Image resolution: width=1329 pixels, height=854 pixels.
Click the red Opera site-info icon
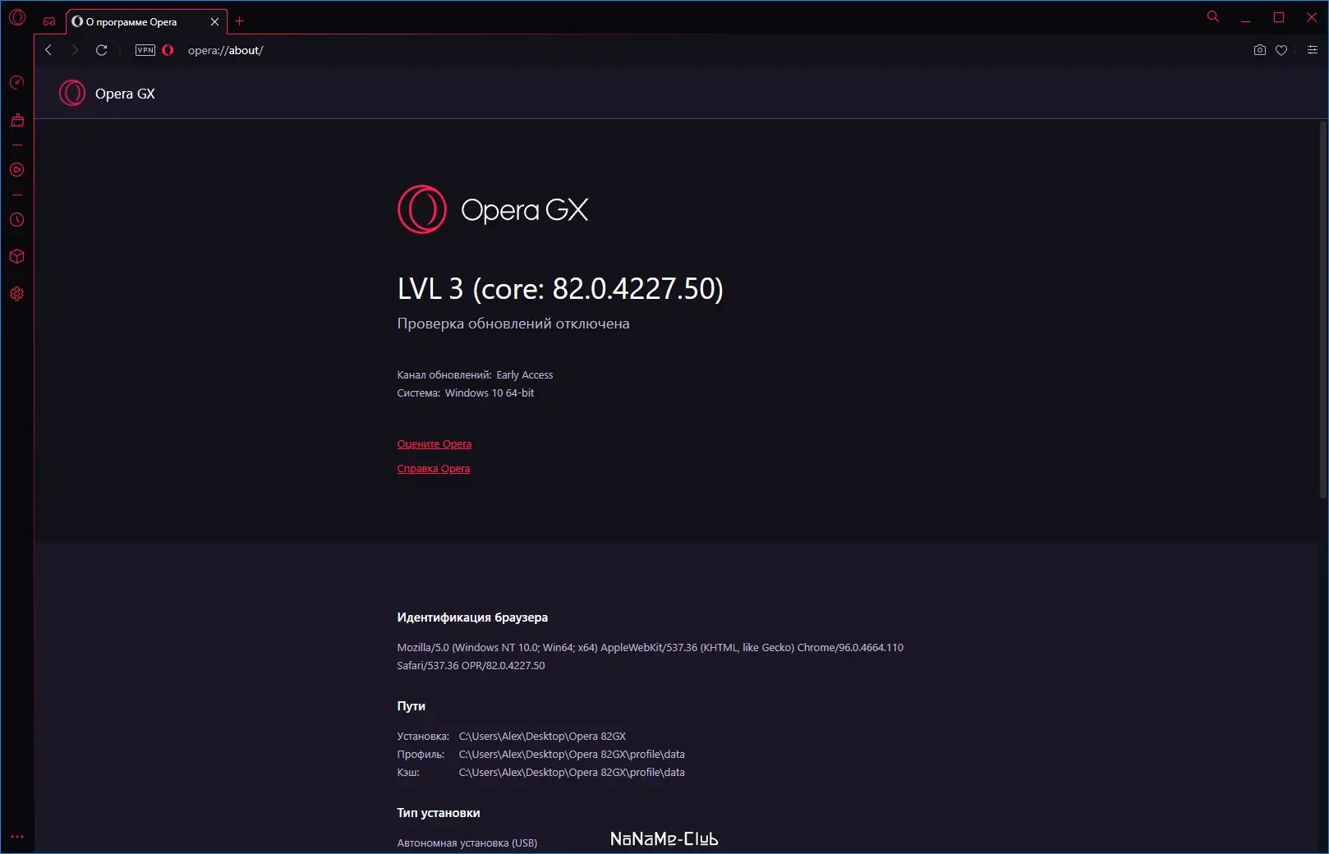tap(168, 50)
